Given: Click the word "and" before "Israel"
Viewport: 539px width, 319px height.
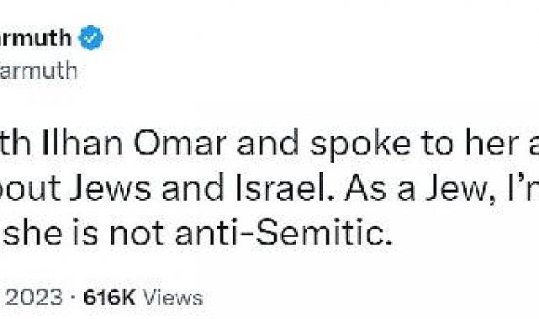Looking at the screenshot, I should tap(193, 188).
